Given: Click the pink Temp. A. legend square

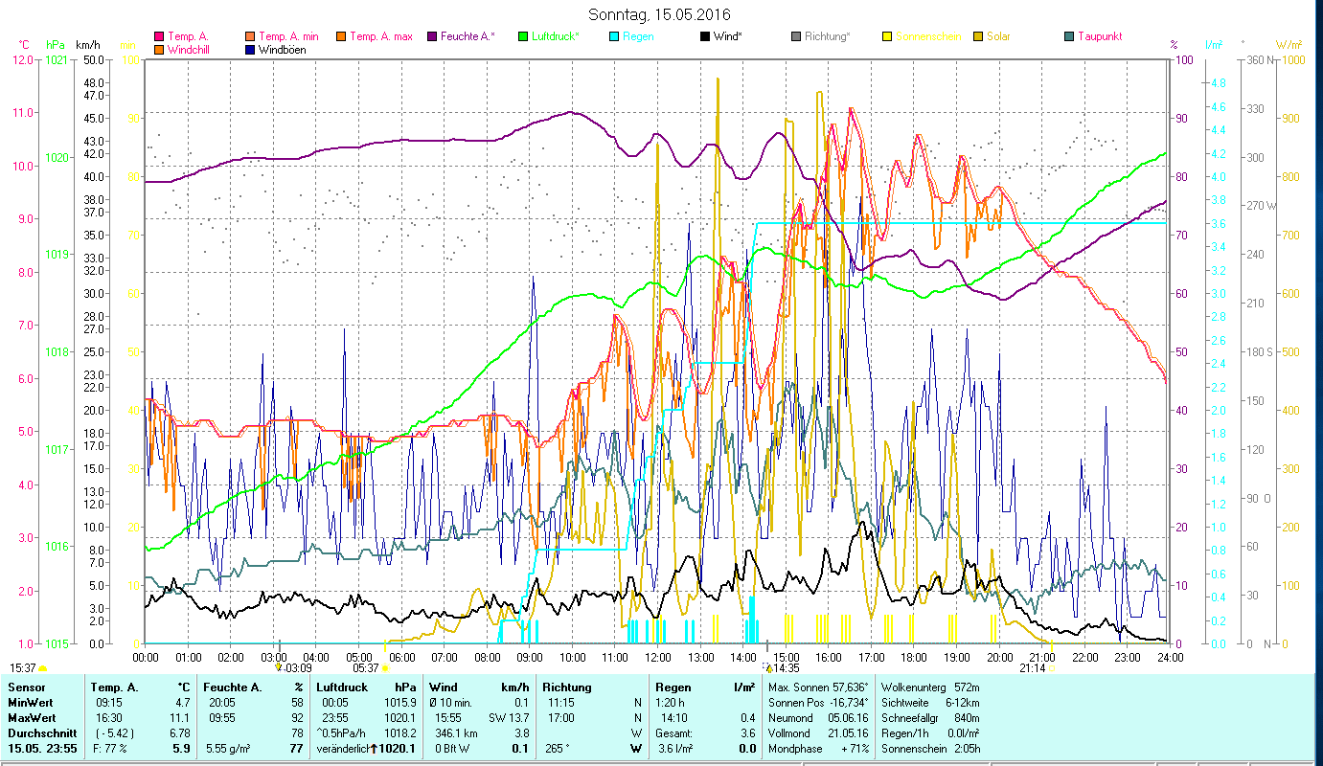Looking at the screenshot, I should click(159, 37).
